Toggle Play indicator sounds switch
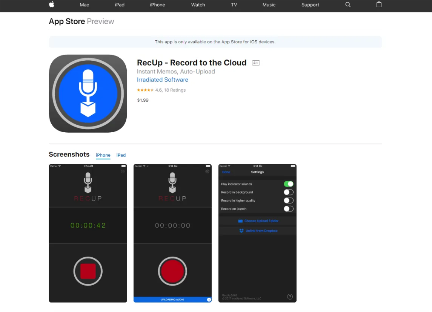The image size is (432, 312). [289, 184]
